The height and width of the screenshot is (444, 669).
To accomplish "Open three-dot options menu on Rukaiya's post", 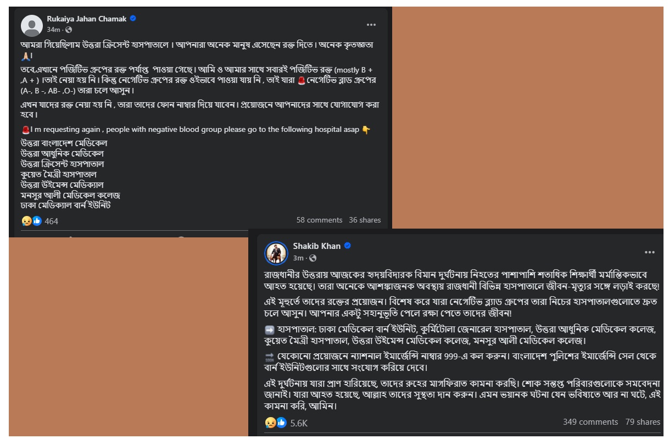I will [371, 25].
